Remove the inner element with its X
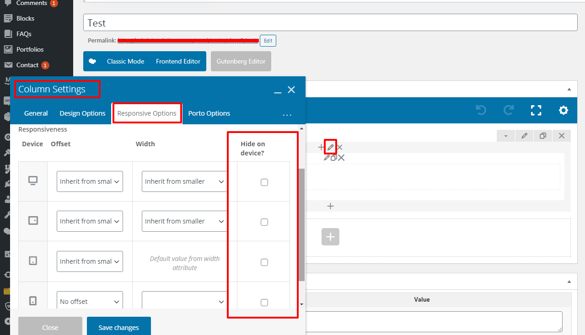Screen dimensions: 585x335 (x=341, y=158)
